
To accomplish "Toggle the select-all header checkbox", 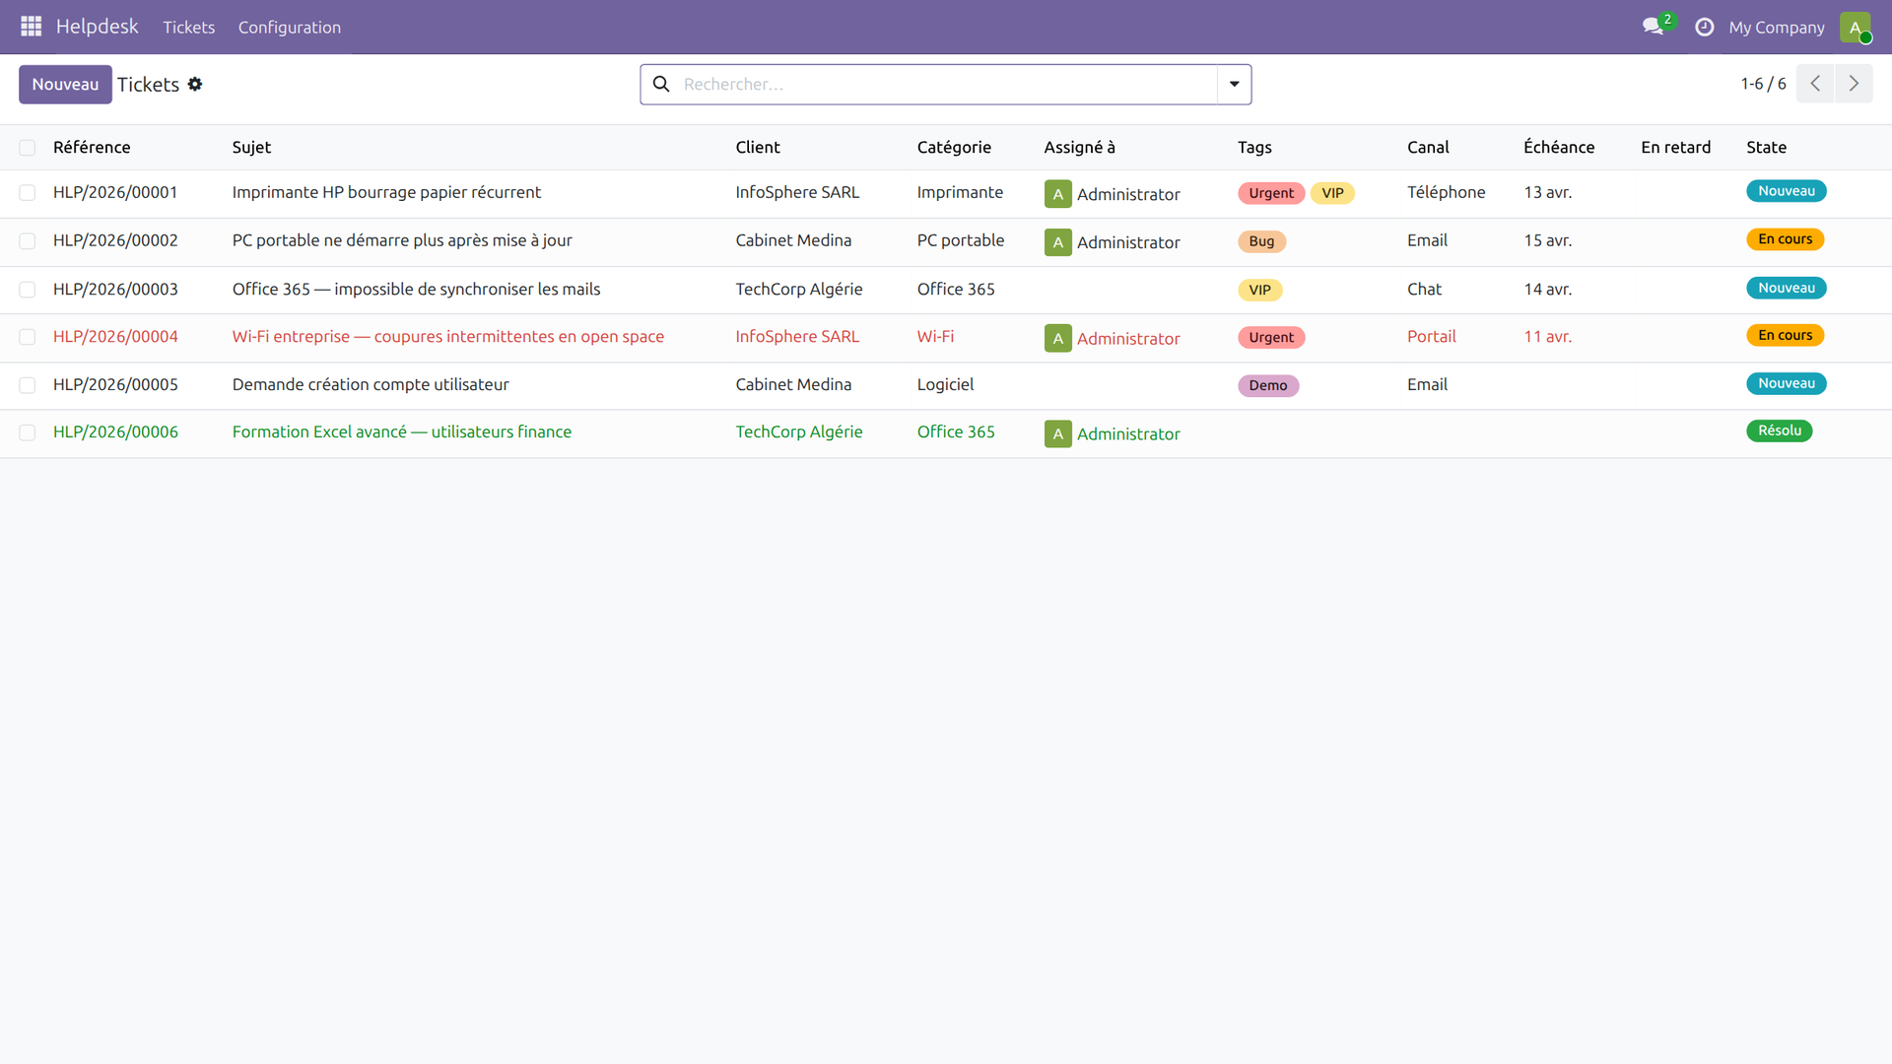I will click(x=28, y=148).
